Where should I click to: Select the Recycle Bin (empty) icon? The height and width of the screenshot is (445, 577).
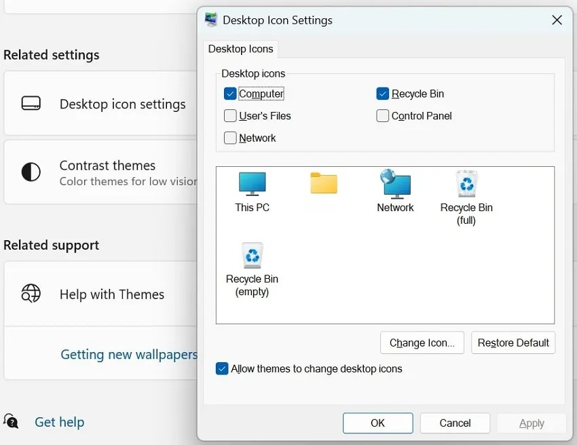point(252,255)
